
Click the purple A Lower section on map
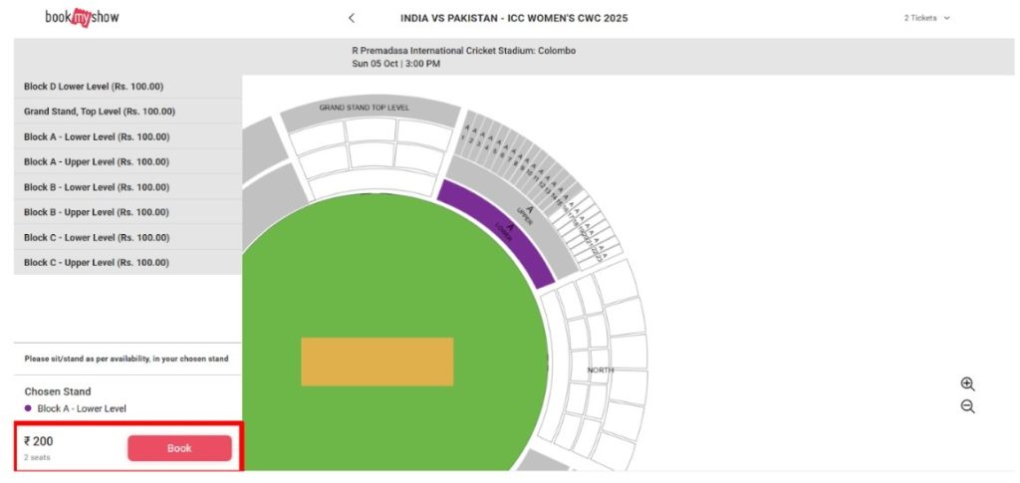[x=500, y=230]
